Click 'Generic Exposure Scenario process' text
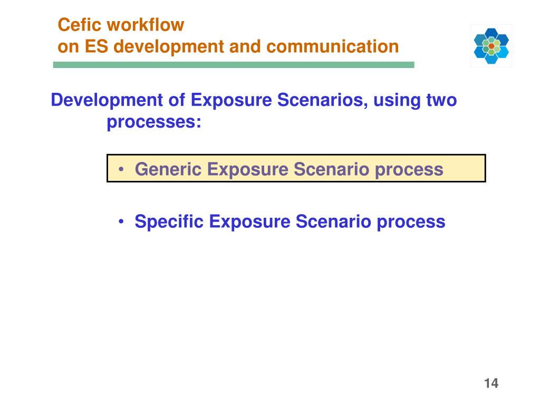The height and width of the screenshot is (405, 540). pyautogui.click(x=289, y=169)
